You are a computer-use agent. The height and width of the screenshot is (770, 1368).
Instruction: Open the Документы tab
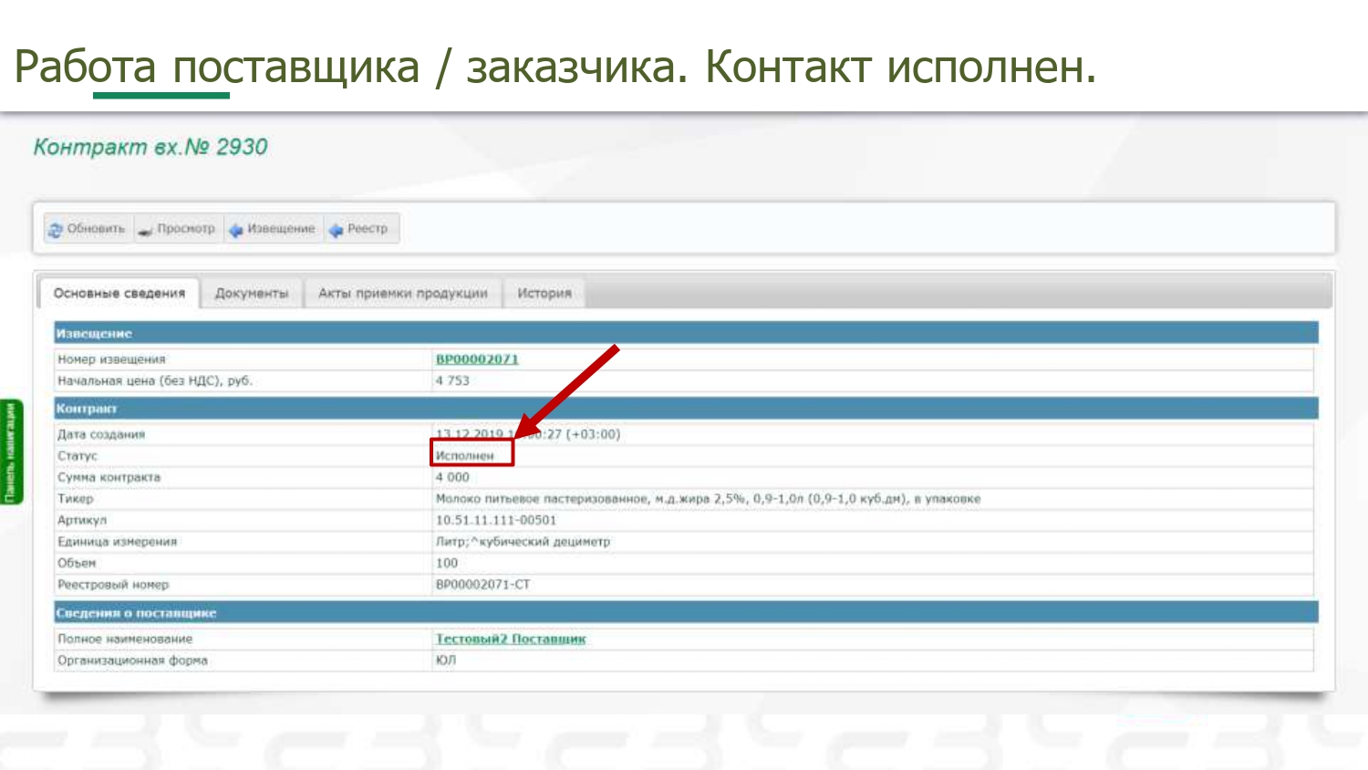pos(252,294)
